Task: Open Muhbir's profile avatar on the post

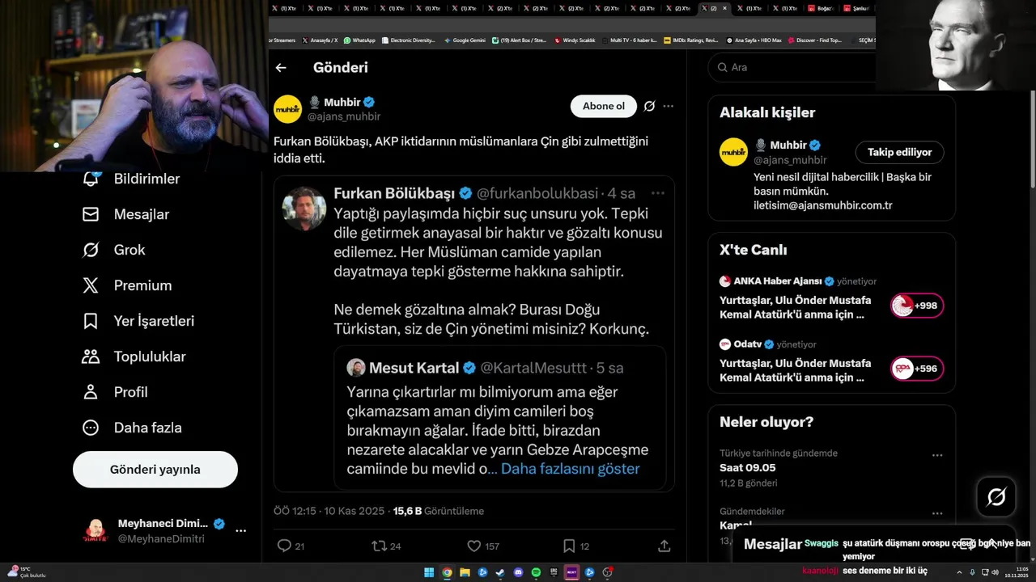Action: tap(287, 108)
